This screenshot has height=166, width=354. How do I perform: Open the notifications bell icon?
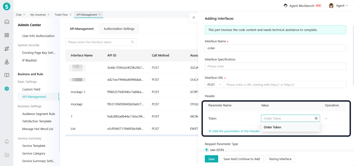[7, 141]
